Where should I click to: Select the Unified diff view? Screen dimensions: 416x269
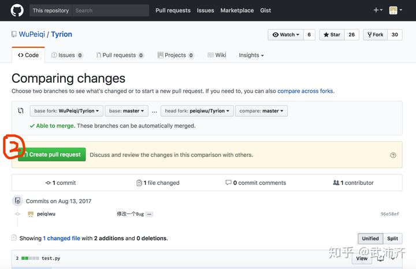pos(370,238)
